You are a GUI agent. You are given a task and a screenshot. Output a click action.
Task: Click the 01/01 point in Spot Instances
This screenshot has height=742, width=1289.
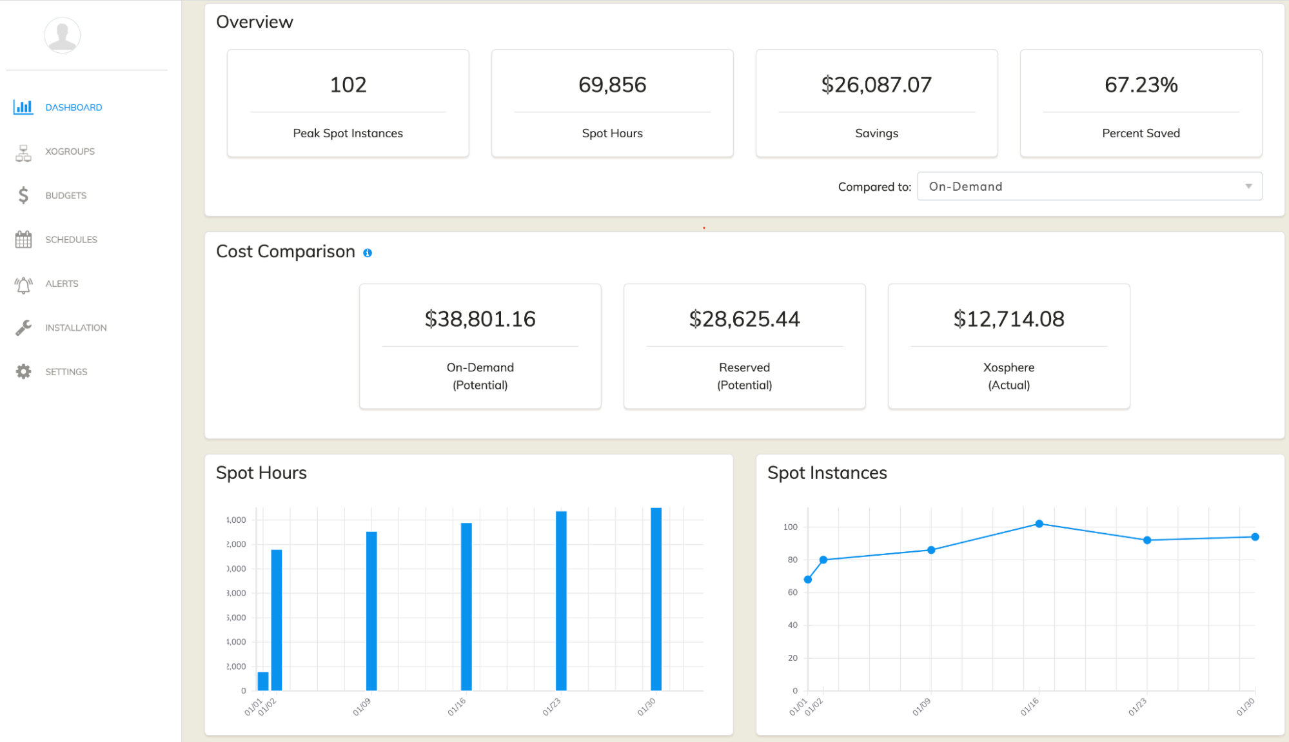(x=808, y=580)
